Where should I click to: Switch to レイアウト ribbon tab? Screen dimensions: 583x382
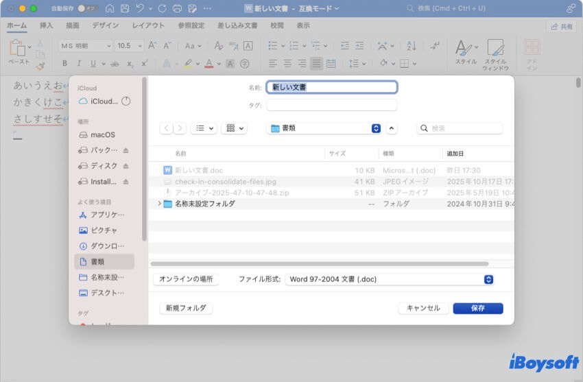pyautogui.click(x=148, y=25)
